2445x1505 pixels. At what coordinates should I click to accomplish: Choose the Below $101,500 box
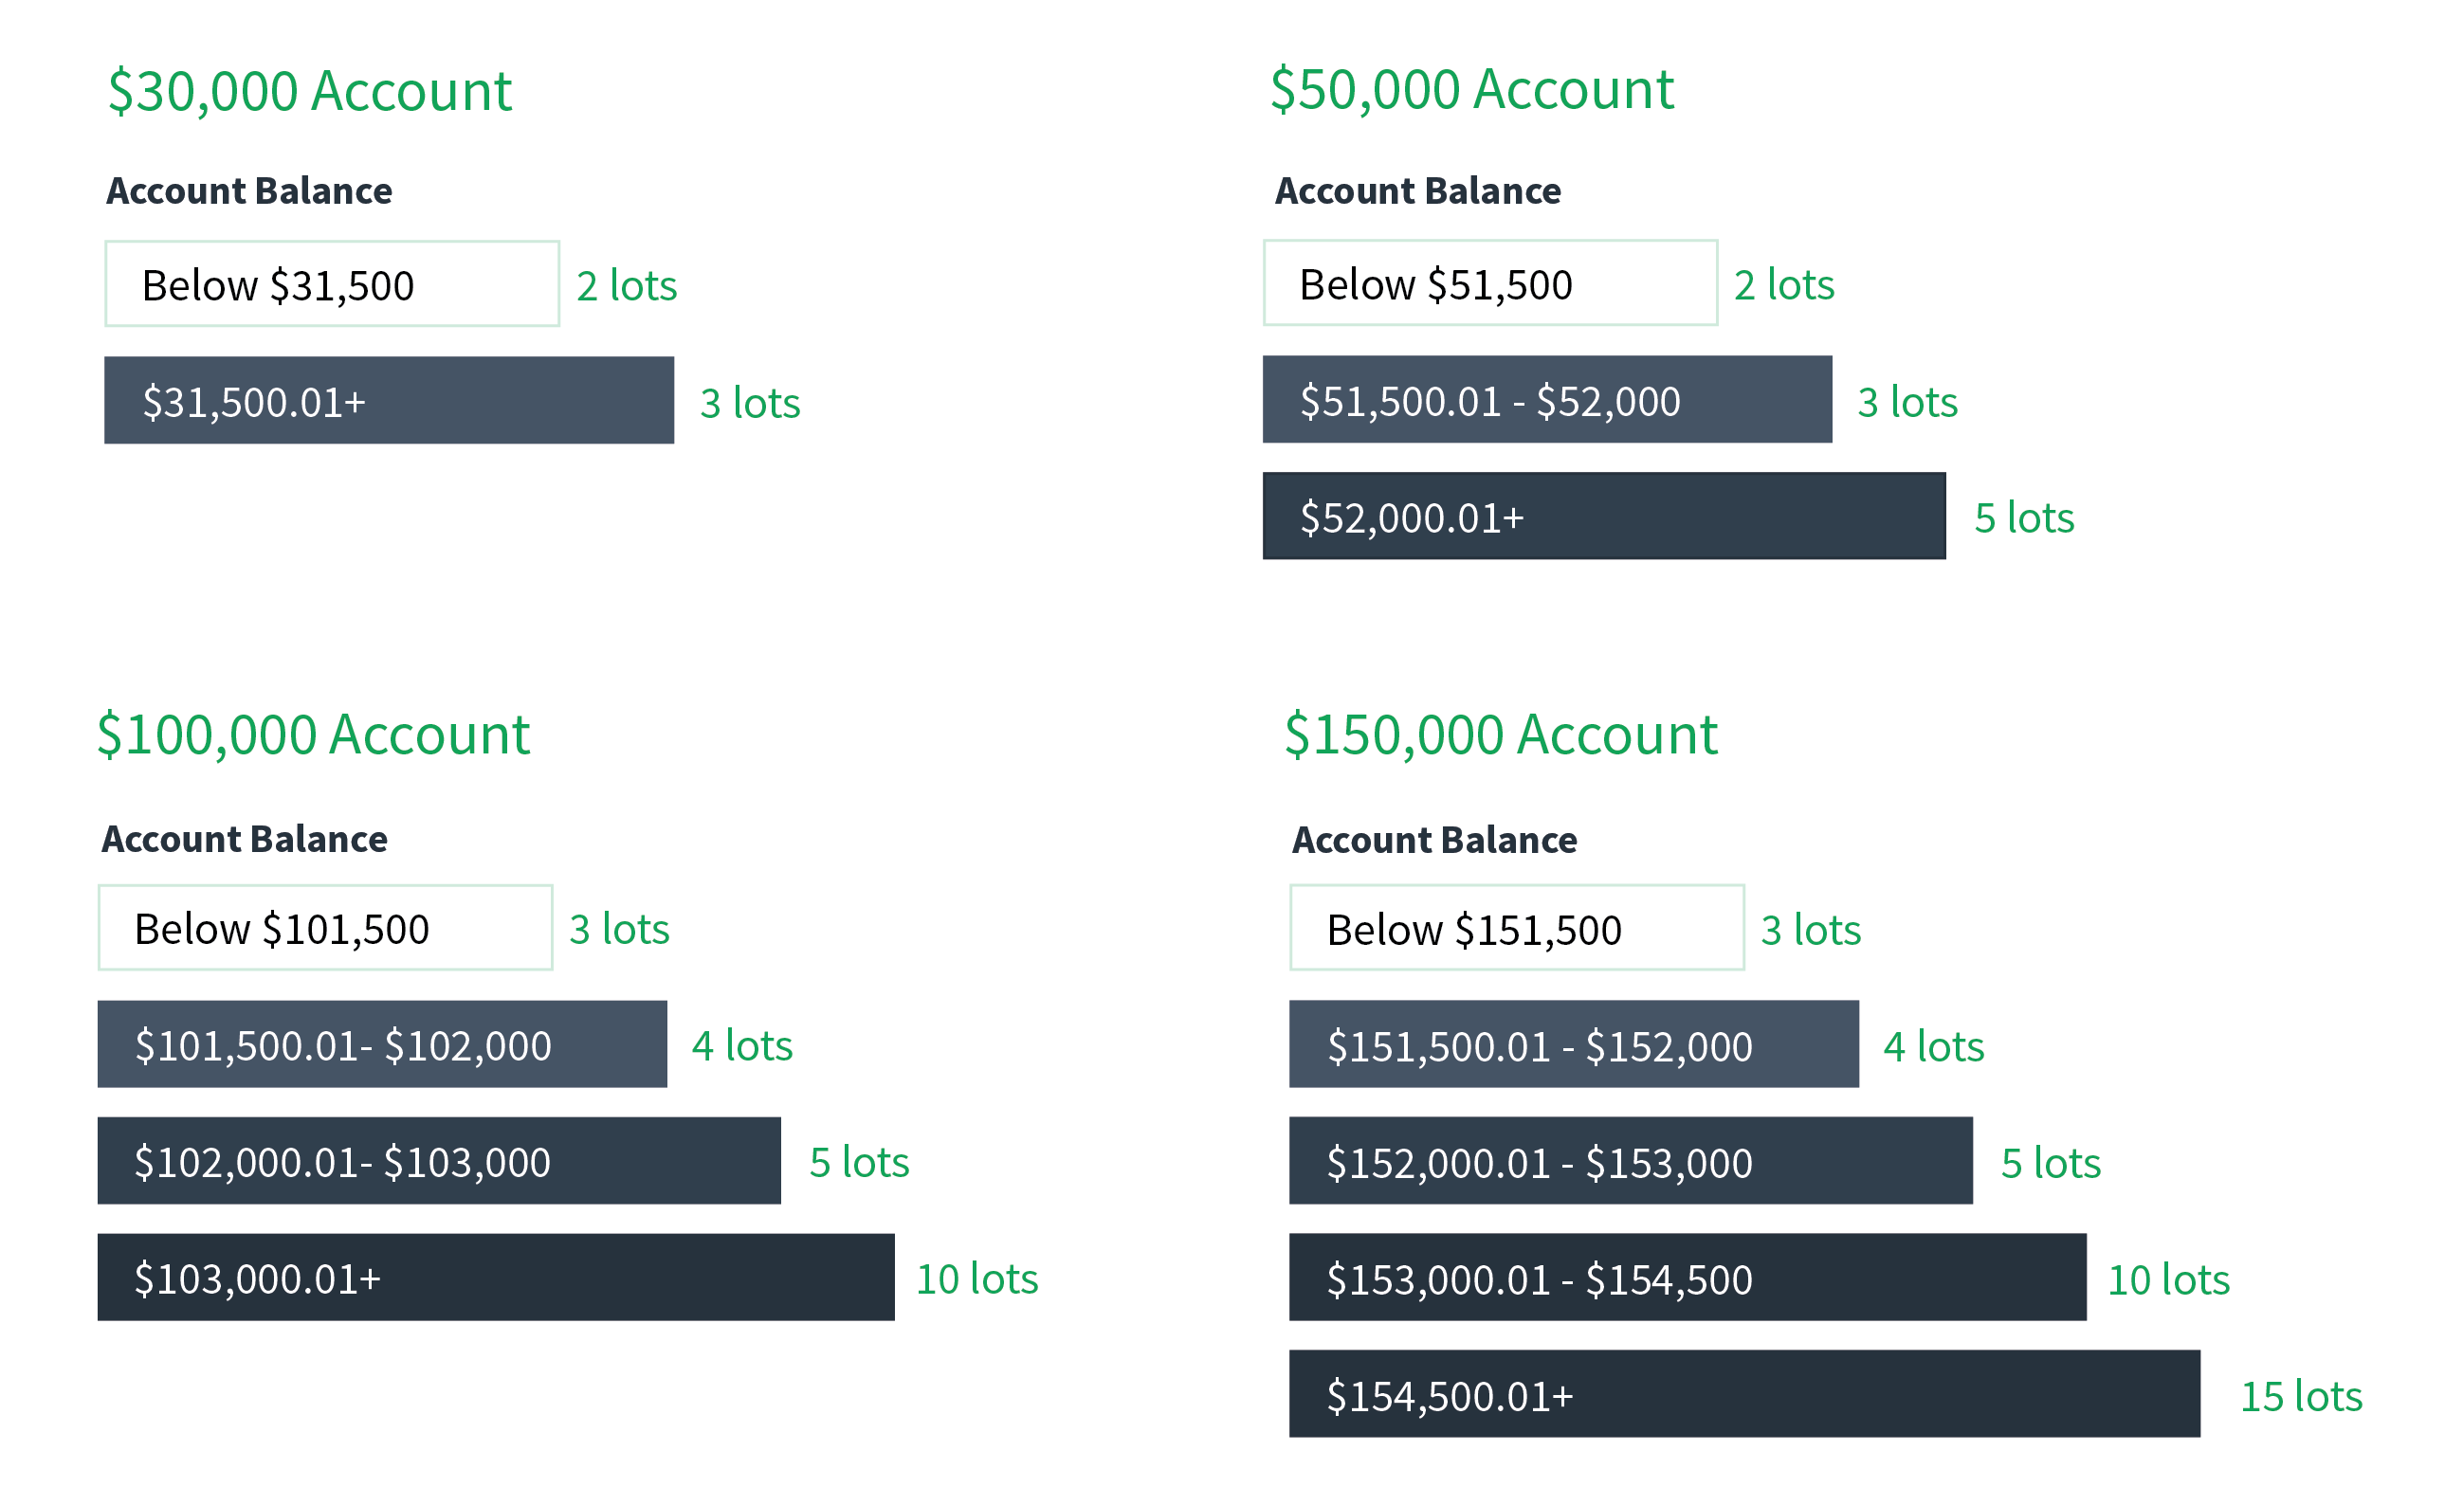click(x=325, y=928)
